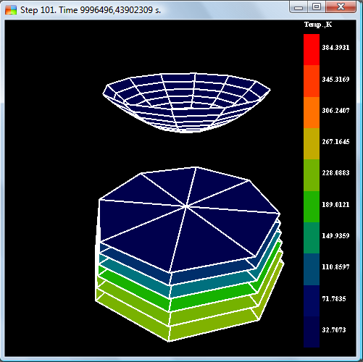Select the orange 306.2407 legend band
This screenshot has width=363, height=362.
tap(312, 112)
